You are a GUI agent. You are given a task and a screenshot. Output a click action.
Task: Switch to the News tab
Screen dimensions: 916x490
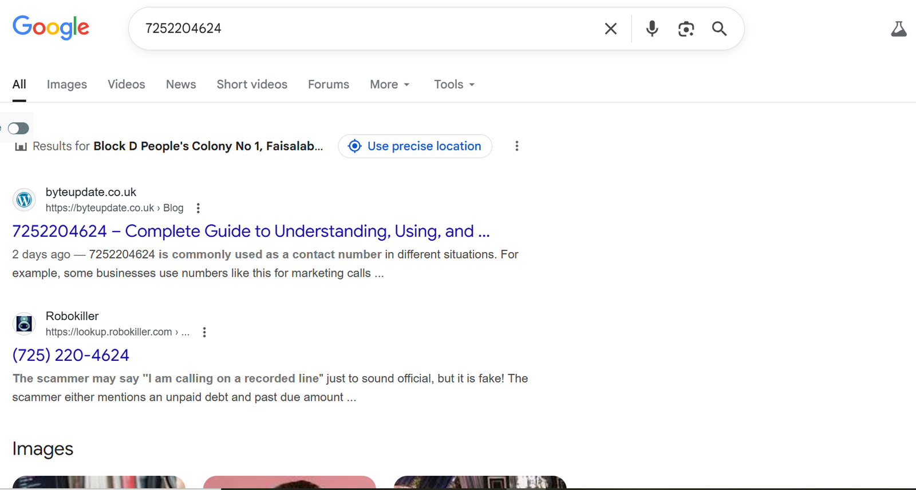181,85
